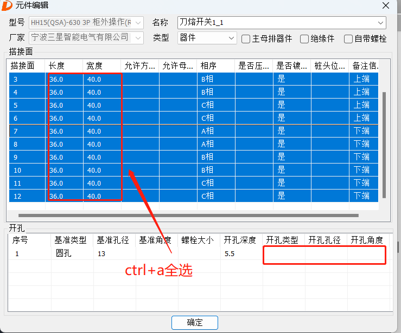The height and width of the screenshot is (333, 401).
Task: Click empty 开孔类型 cell in row 1
Action: point(284,253)
